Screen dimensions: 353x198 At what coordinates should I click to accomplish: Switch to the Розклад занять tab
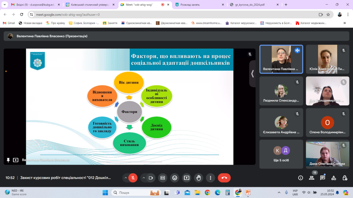[x=198, y=5]
